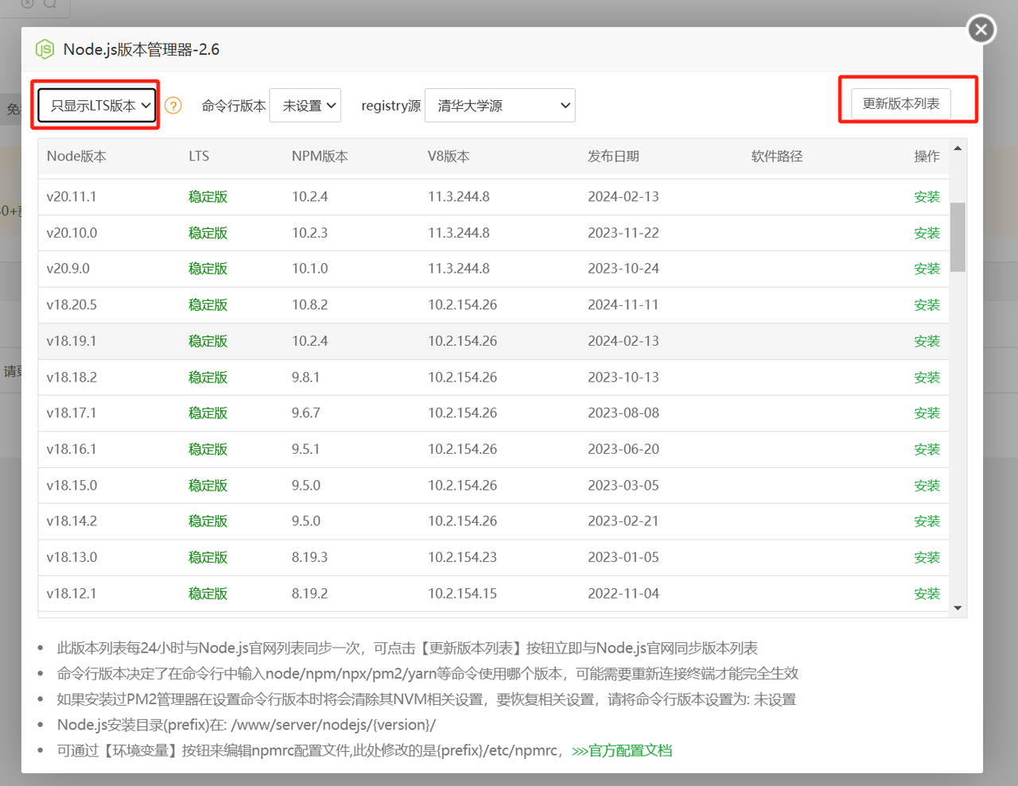Image resolution: width=1018 pixels, height=786 pixels.
Task: Click the V8版本 column header
Action: click(449, 157)
